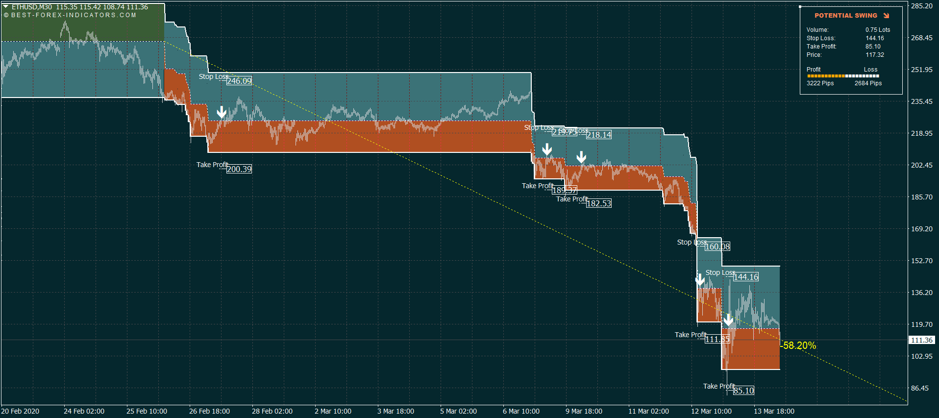Screen dimensions: 939x418
Task: Click the sell arrow under Stop Loss 218.14
Action: coord(581,157)
